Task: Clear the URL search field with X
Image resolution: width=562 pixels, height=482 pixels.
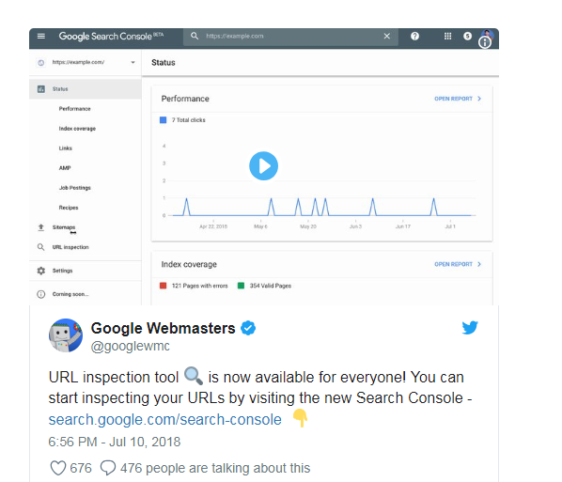Action: tap(387, 37)
